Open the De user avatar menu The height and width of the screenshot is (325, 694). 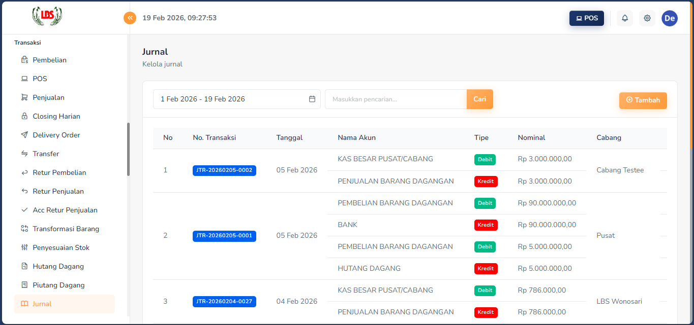coord(670,18)
